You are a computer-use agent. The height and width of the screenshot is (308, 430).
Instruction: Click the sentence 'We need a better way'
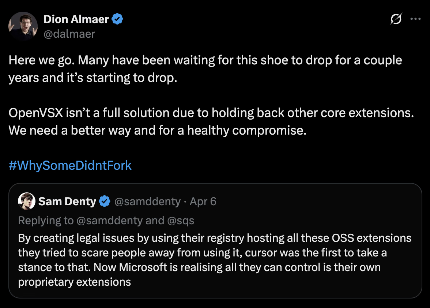pos(157,130)
